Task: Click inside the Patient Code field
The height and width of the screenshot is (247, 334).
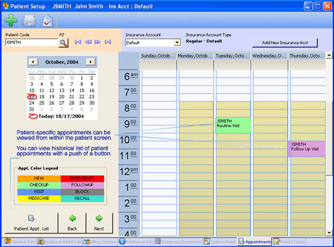Action: (x=31, y=42)
